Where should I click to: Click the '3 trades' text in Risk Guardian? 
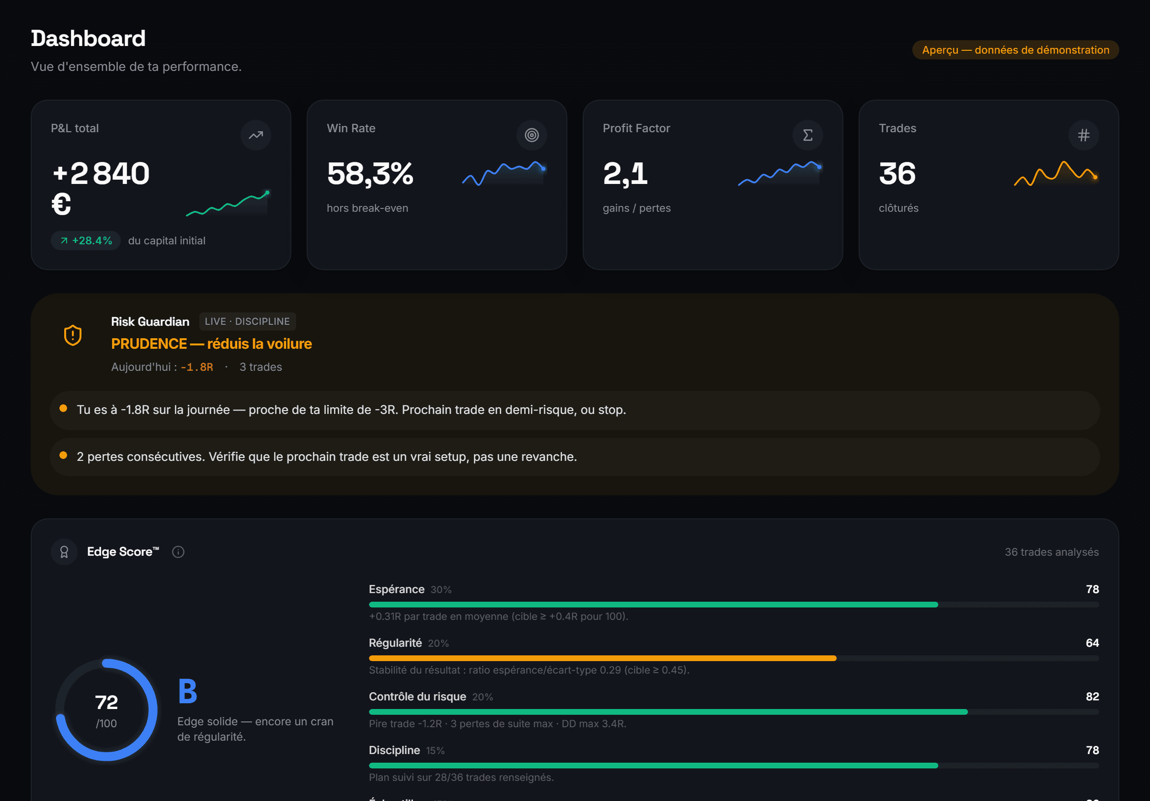click(261, 367)
